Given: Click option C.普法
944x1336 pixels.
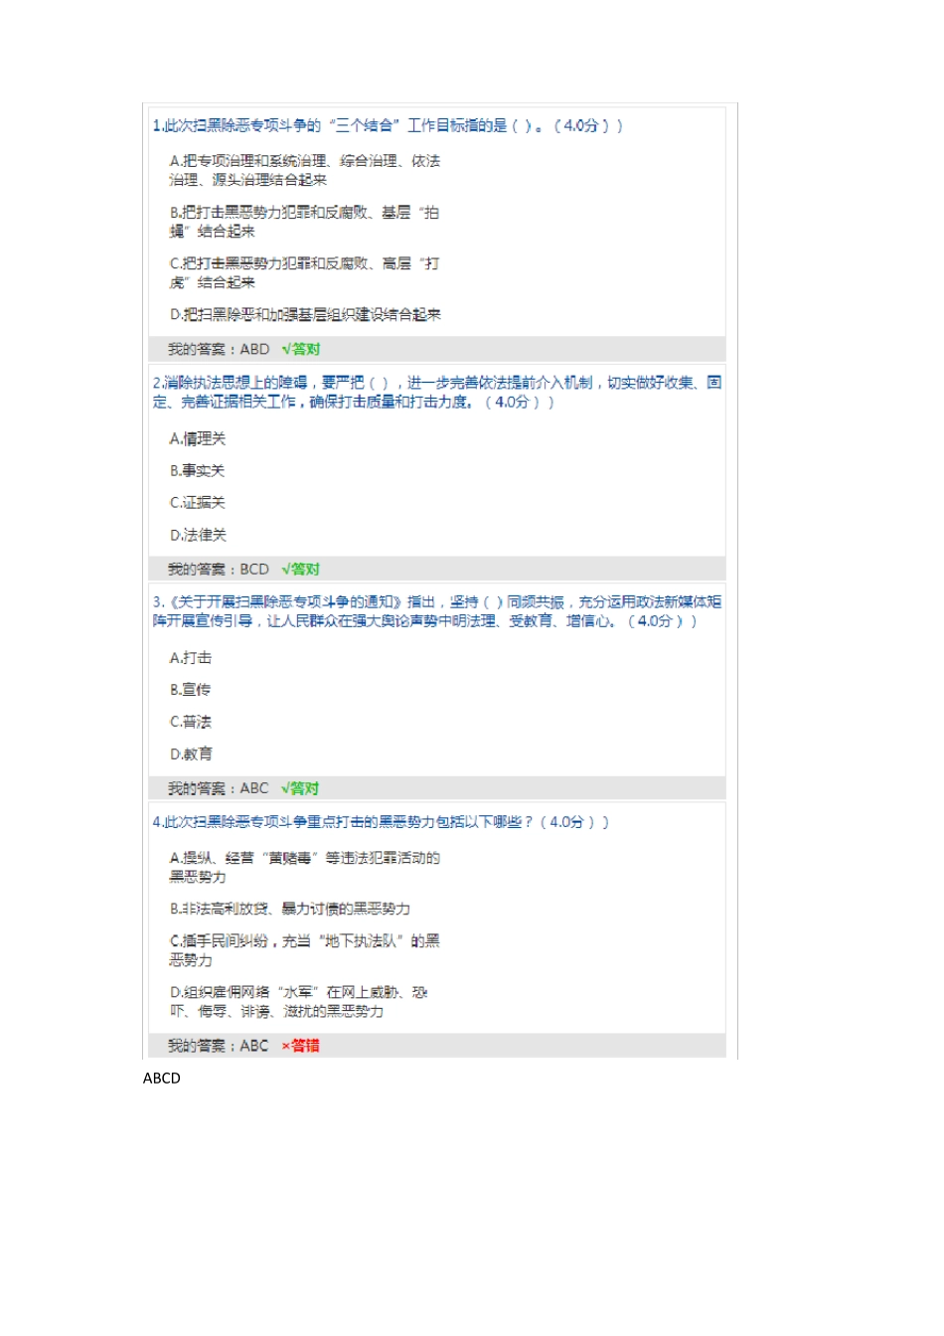Looking at the screenshot, I should 191,722.
